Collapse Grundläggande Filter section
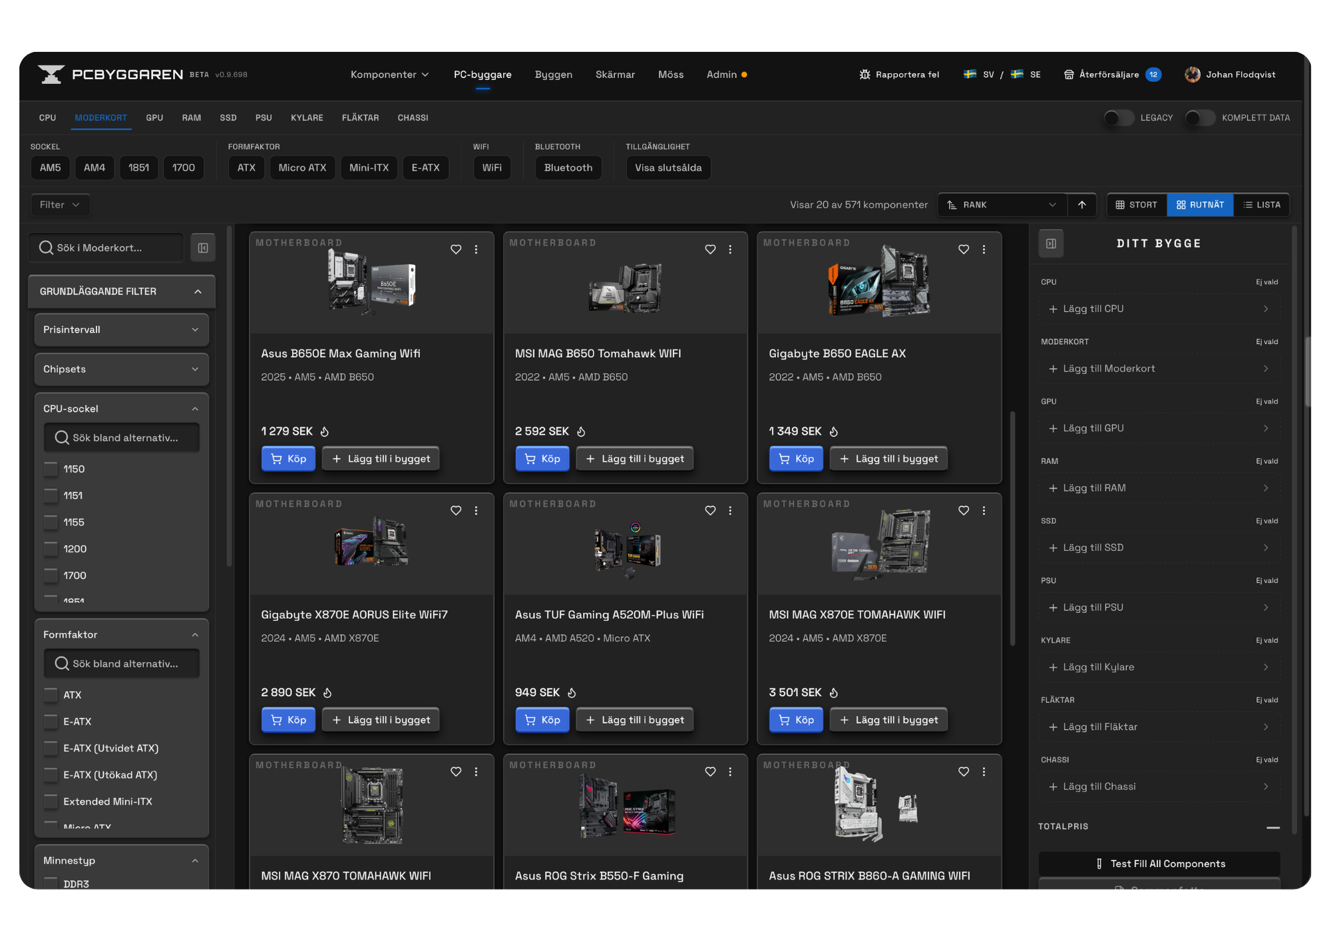Screen dimensions: 1331x941 pos(122,291)
